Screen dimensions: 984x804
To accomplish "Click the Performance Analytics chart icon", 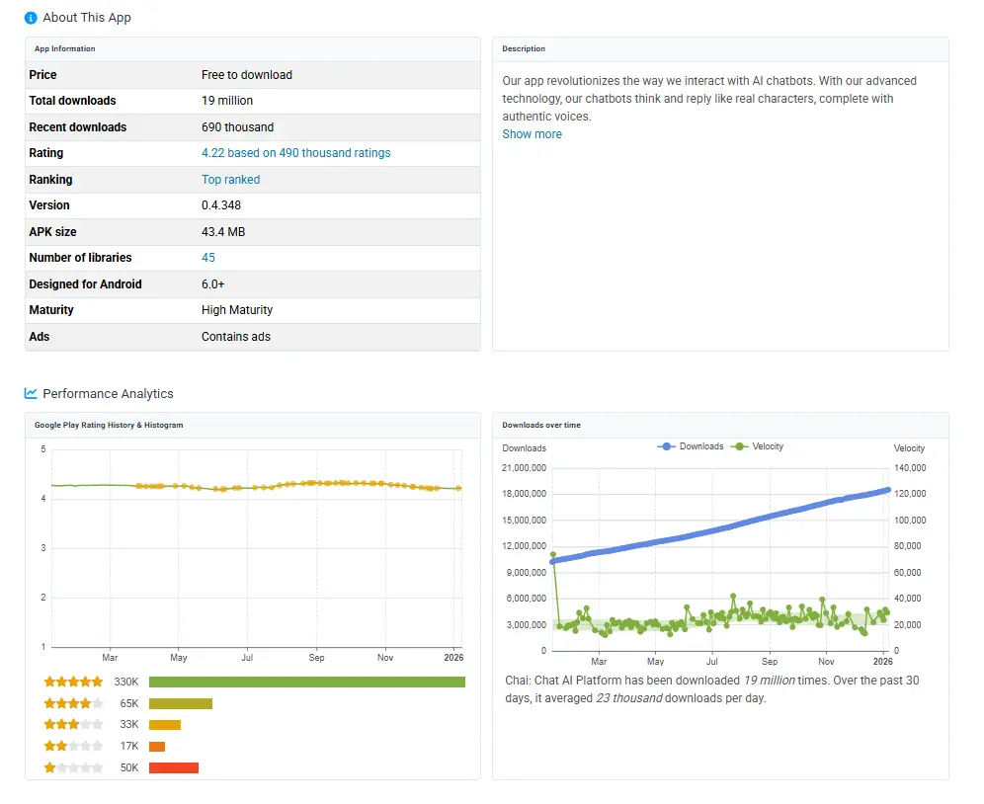I will (x=31, y=393).
